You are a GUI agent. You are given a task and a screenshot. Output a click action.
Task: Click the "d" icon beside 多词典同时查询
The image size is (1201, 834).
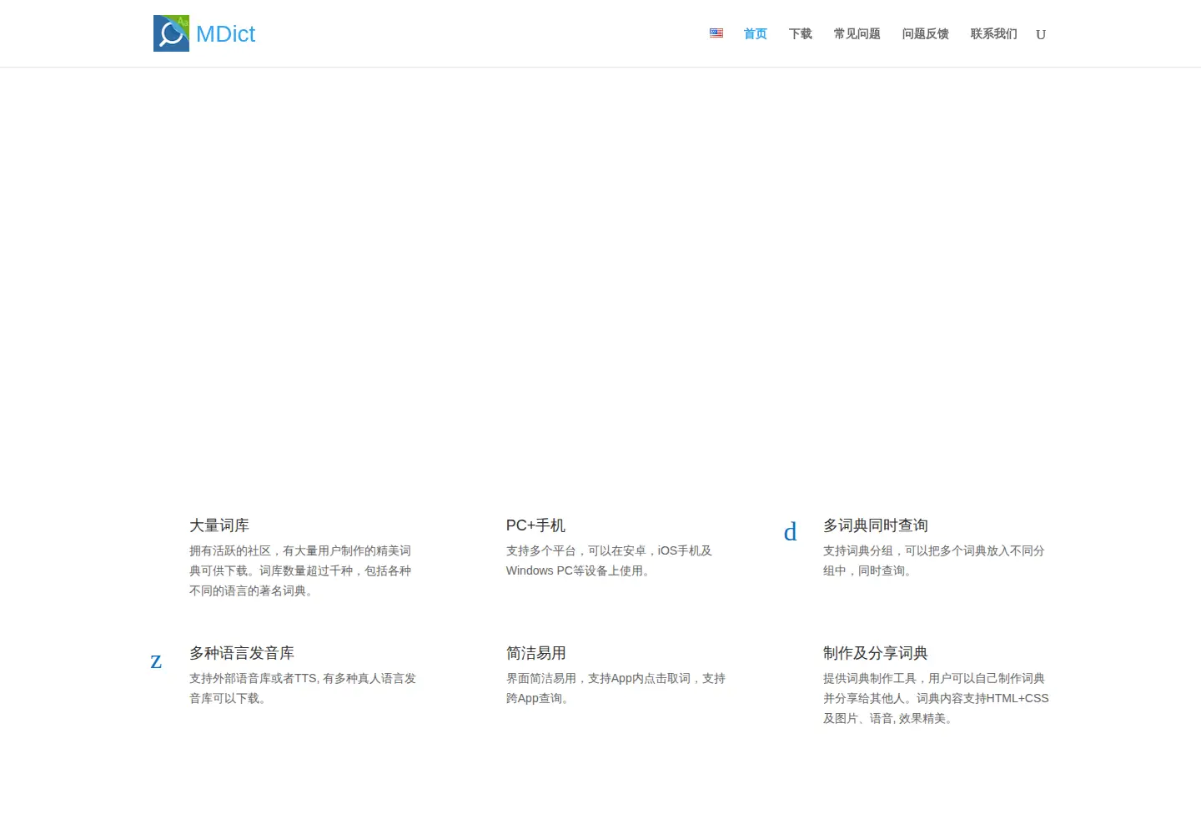pos(791,532)
